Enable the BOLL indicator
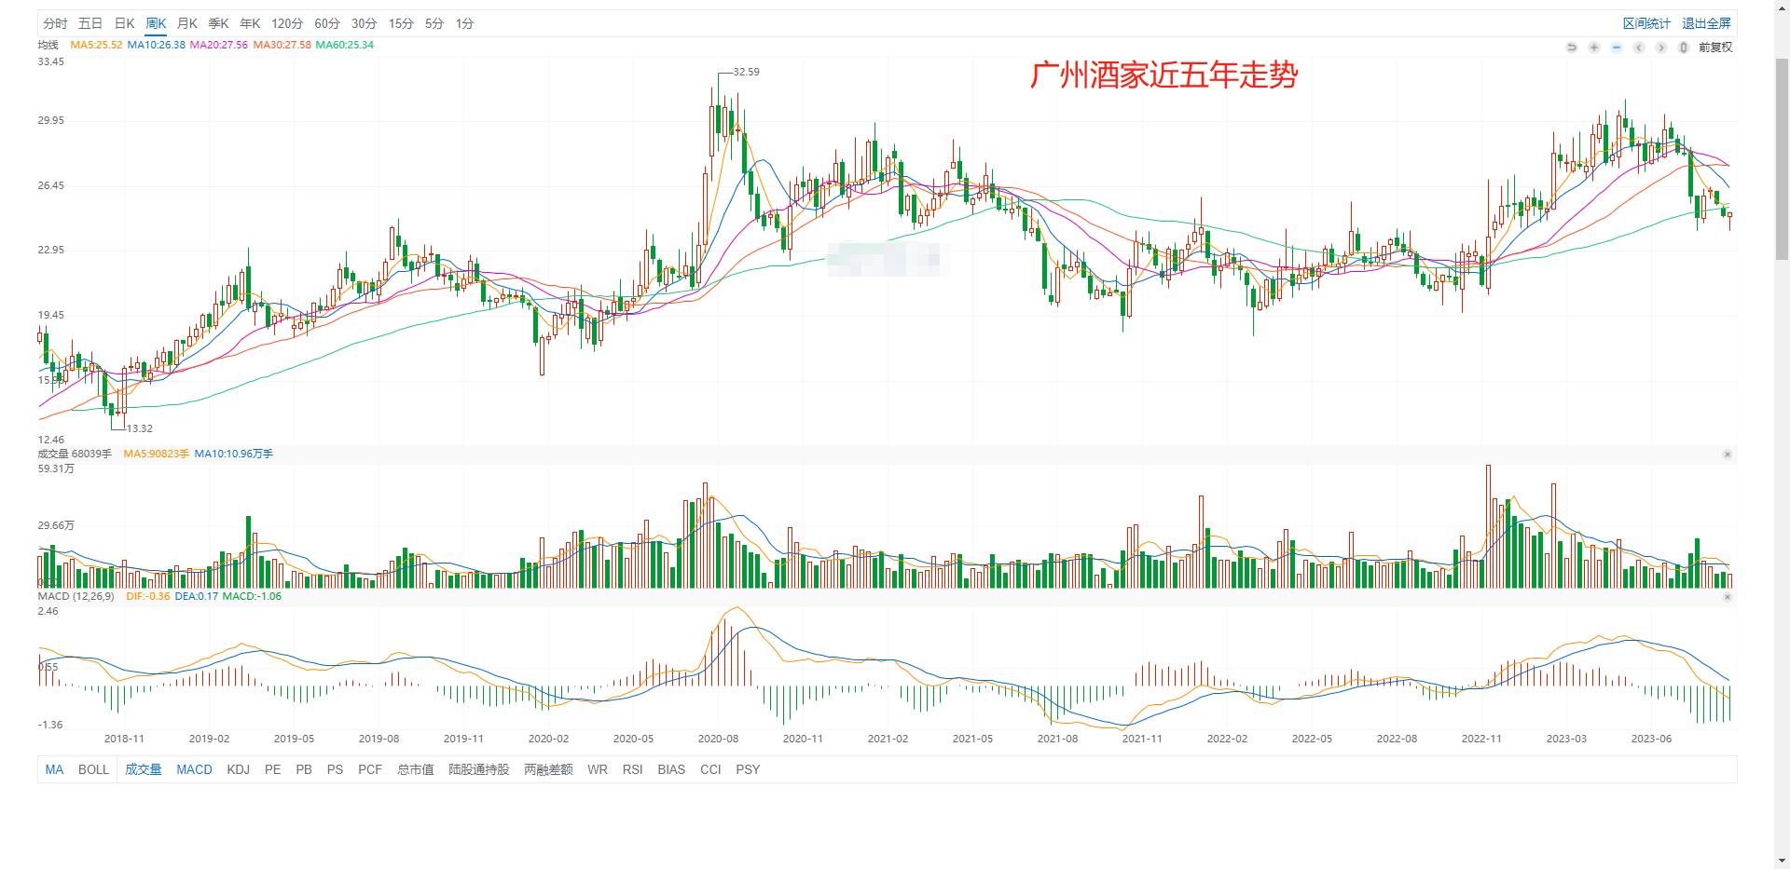Screen dimensions: 1790x869 tap(93, 770)
